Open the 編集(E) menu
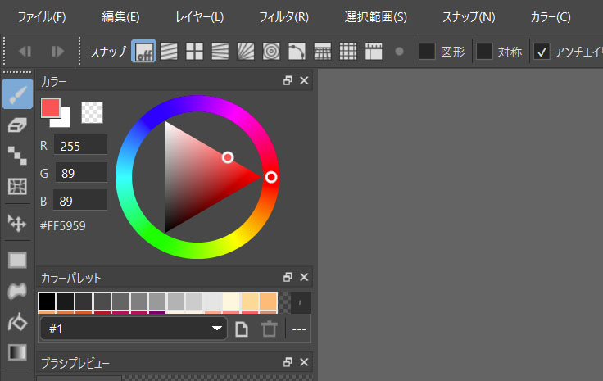The width and height of the screenshot is (603, 381). click(120, 17)
